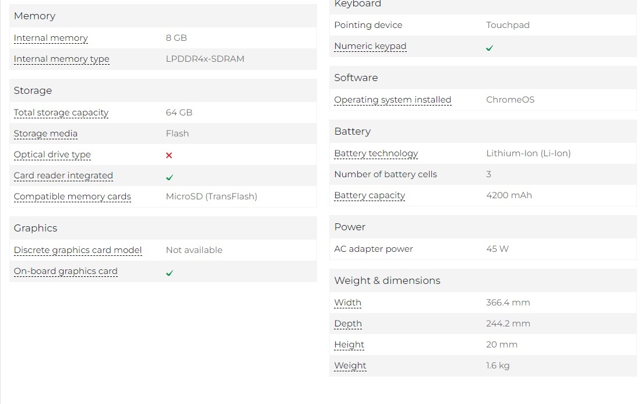Click the Height dimension label
The image size is (644, 404).
(x=349, y=345)
